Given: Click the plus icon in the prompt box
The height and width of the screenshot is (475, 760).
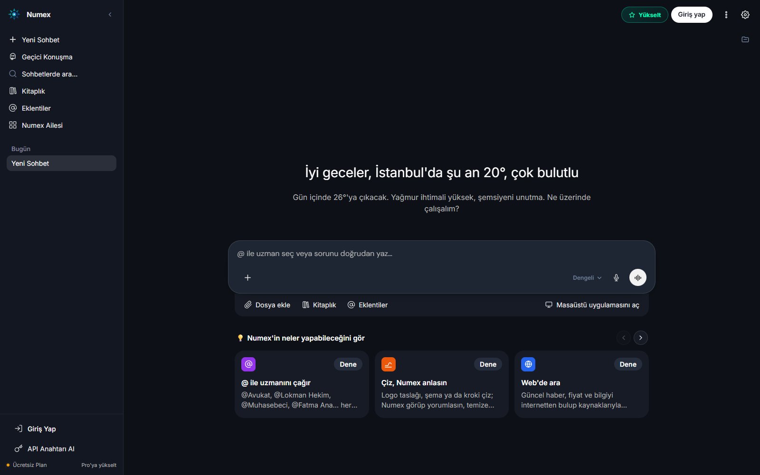Looking at the screenshot, I should point(247,278).
